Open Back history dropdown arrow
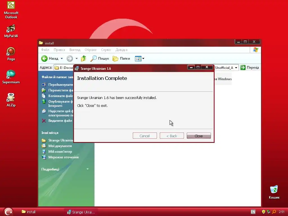 62,58
